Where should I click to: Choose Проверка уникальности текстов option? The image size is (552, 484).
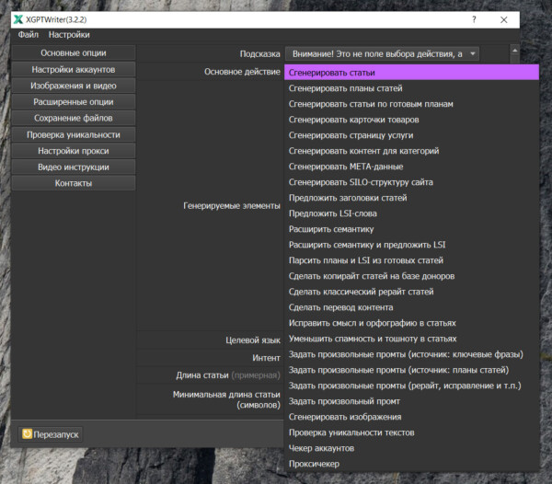pos(411,432)
